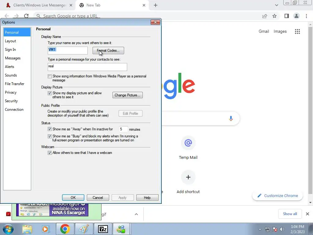This screenshot has width=313, height=235.
Task: Click the Away inactive minutes field
Action: tap(123, 129)
